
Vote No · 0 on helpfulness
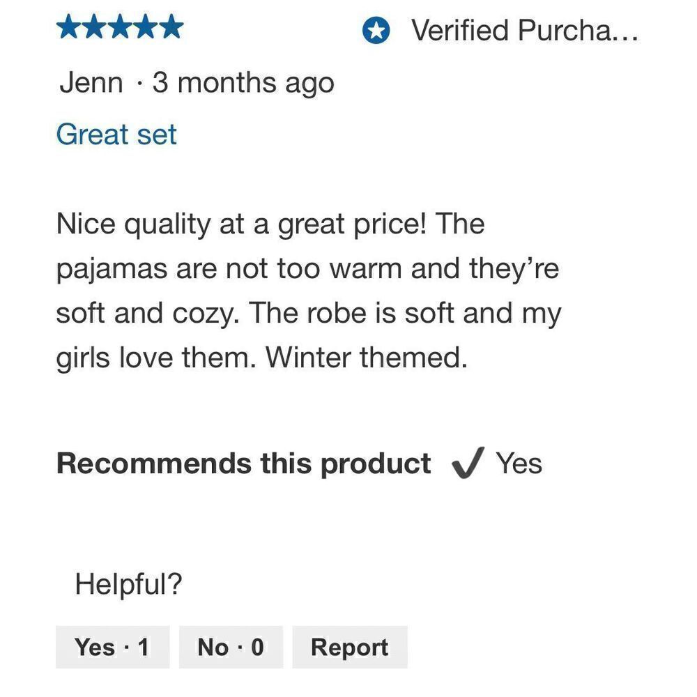[x=231, y=647]
